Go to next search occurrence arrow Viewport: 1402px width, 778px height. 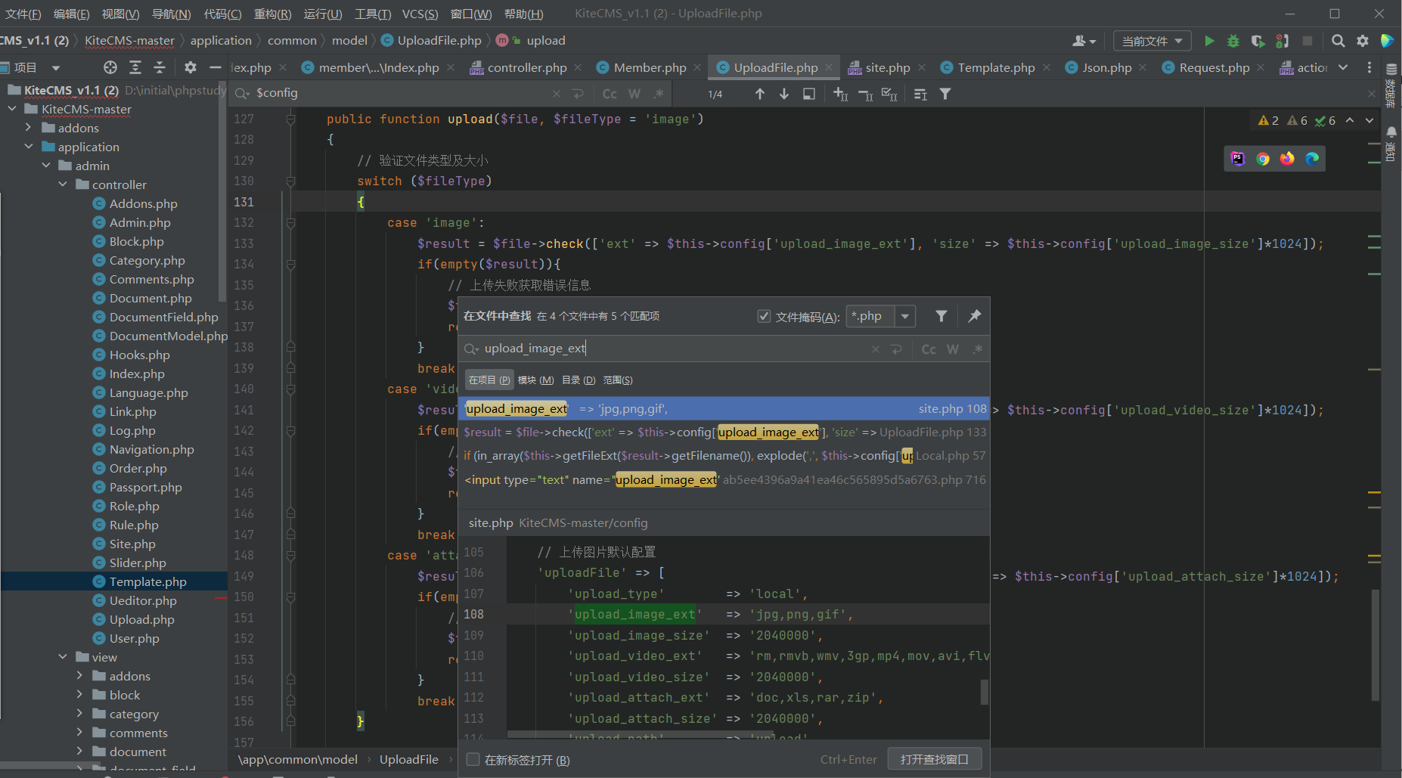pyautogui.click(x=784, y=94)
